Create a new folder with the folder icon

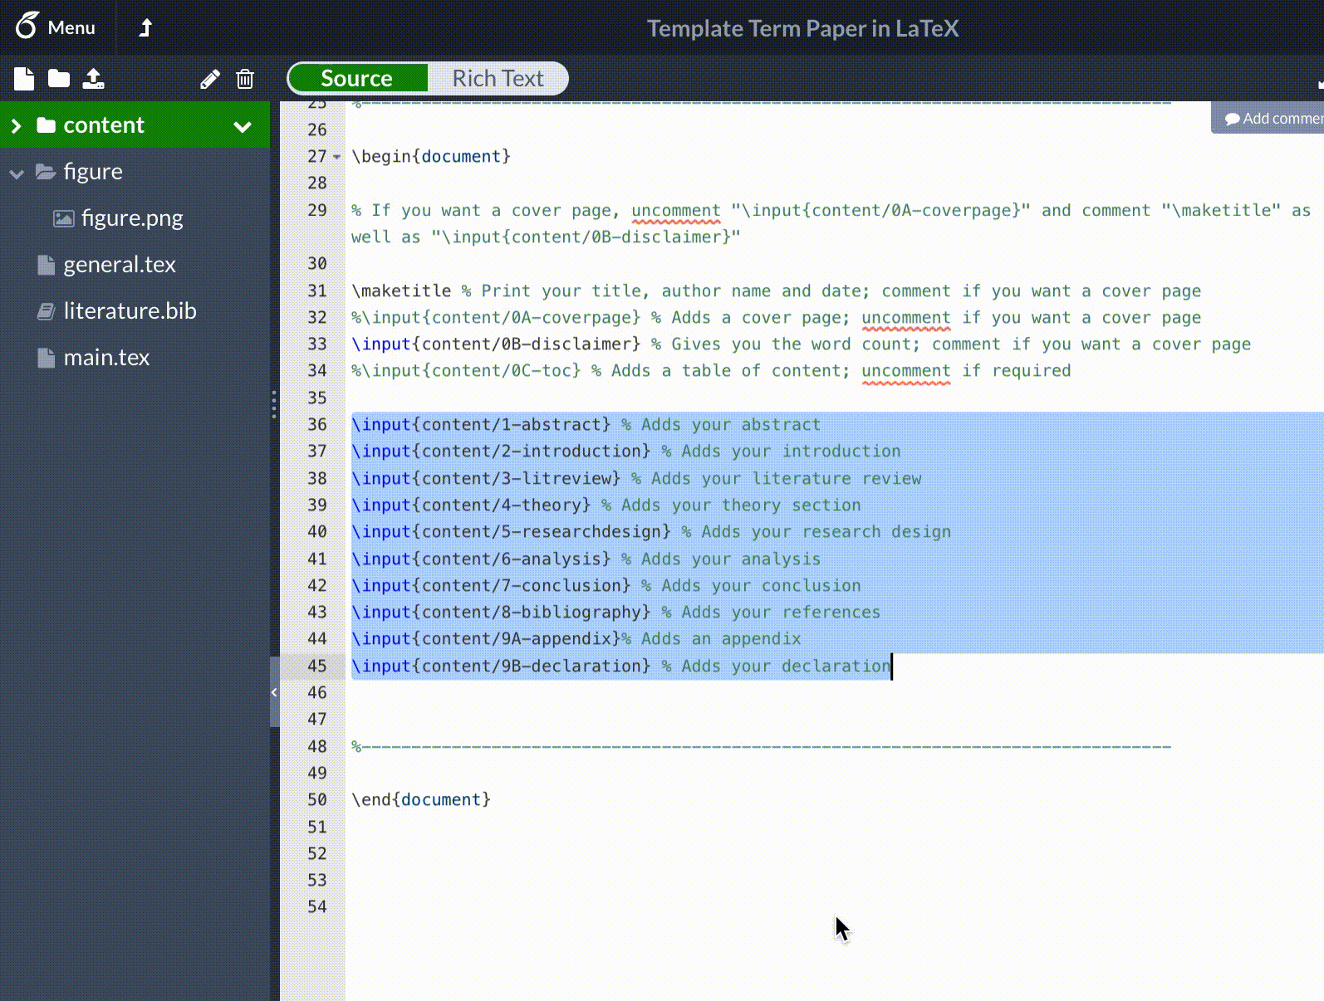point(59,79)
